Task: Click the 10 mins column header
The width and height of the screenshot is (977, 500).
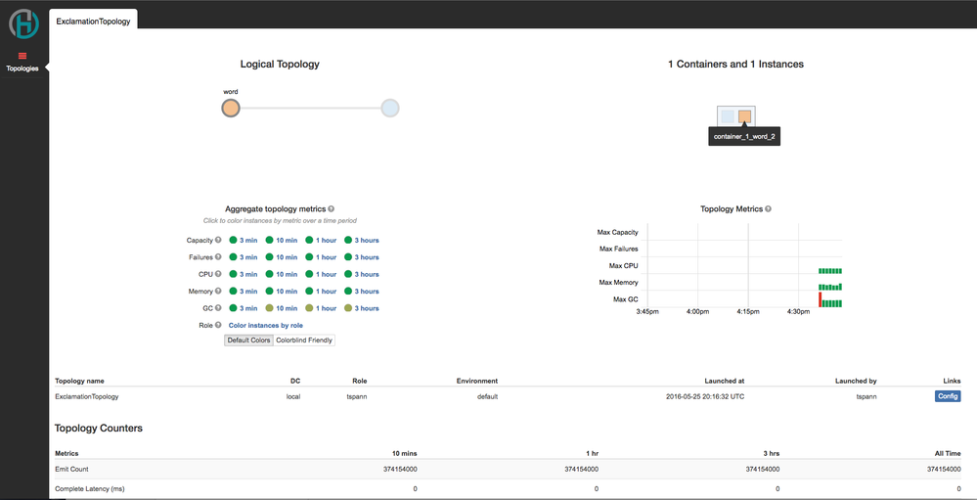Action: pyautogui.click(x=404, y=453)
